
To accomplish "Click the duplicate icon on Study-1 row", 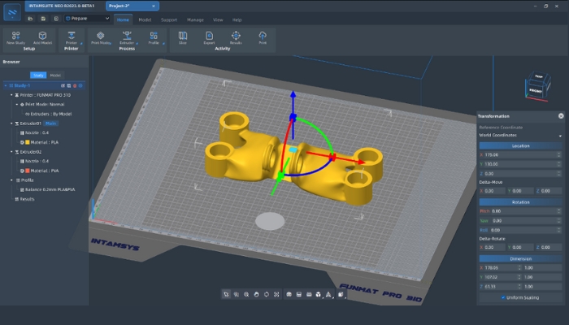I will 69,85.
